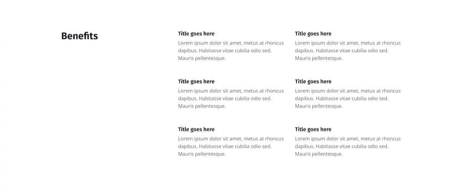Select the top-left "Title goes here" heading

[x=196, y=34]
